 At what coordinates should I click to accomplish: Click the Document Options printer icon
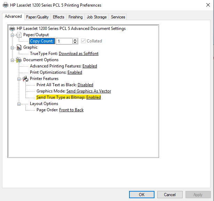click(x=19, y=60)
